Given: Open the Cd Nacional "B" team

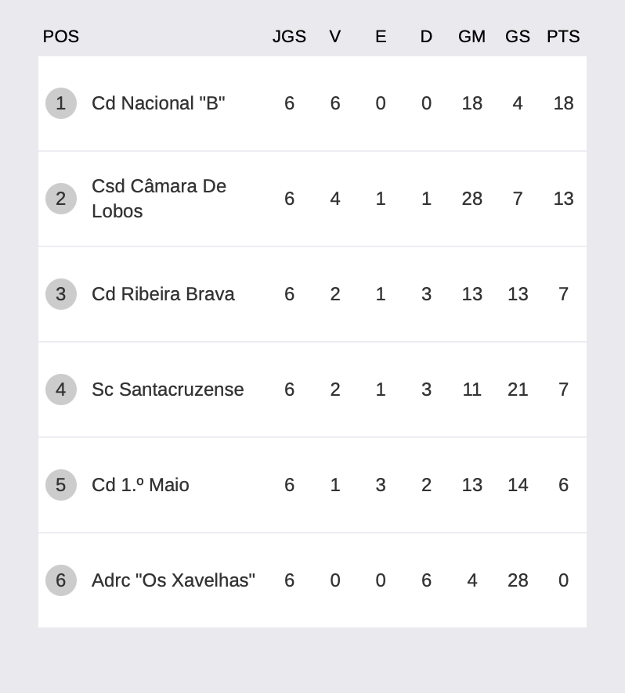Looking at the screenshot, I should point(158,103).
